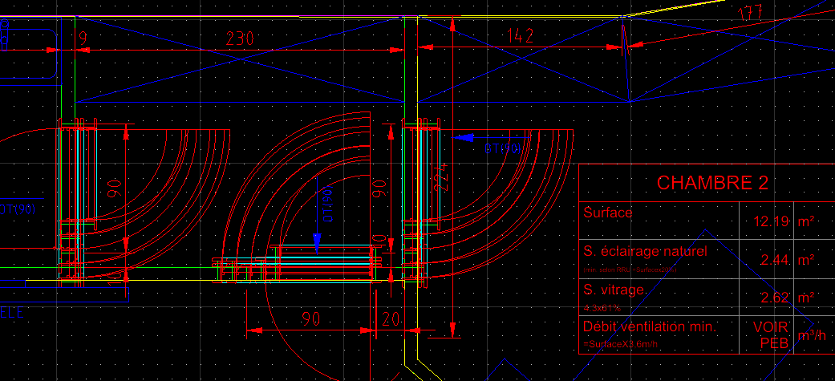Image resolution: width=835 pixels, height=381 pixels.
Task: Click the =SurfaceX3.6m/h formula note
Action: pyautogui.click(x=623, y=345)
